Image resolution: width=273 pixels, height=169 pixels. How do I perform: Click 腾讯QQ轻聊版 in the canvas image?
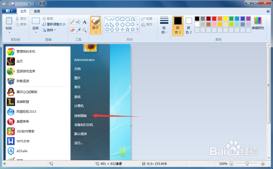pos(27,92)
